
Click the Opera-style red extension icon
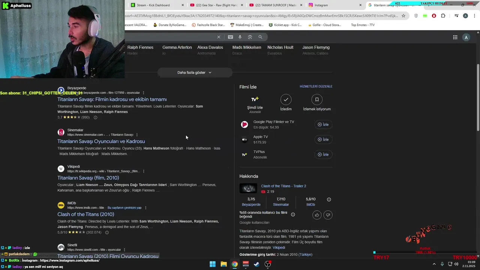click(434, 16)
